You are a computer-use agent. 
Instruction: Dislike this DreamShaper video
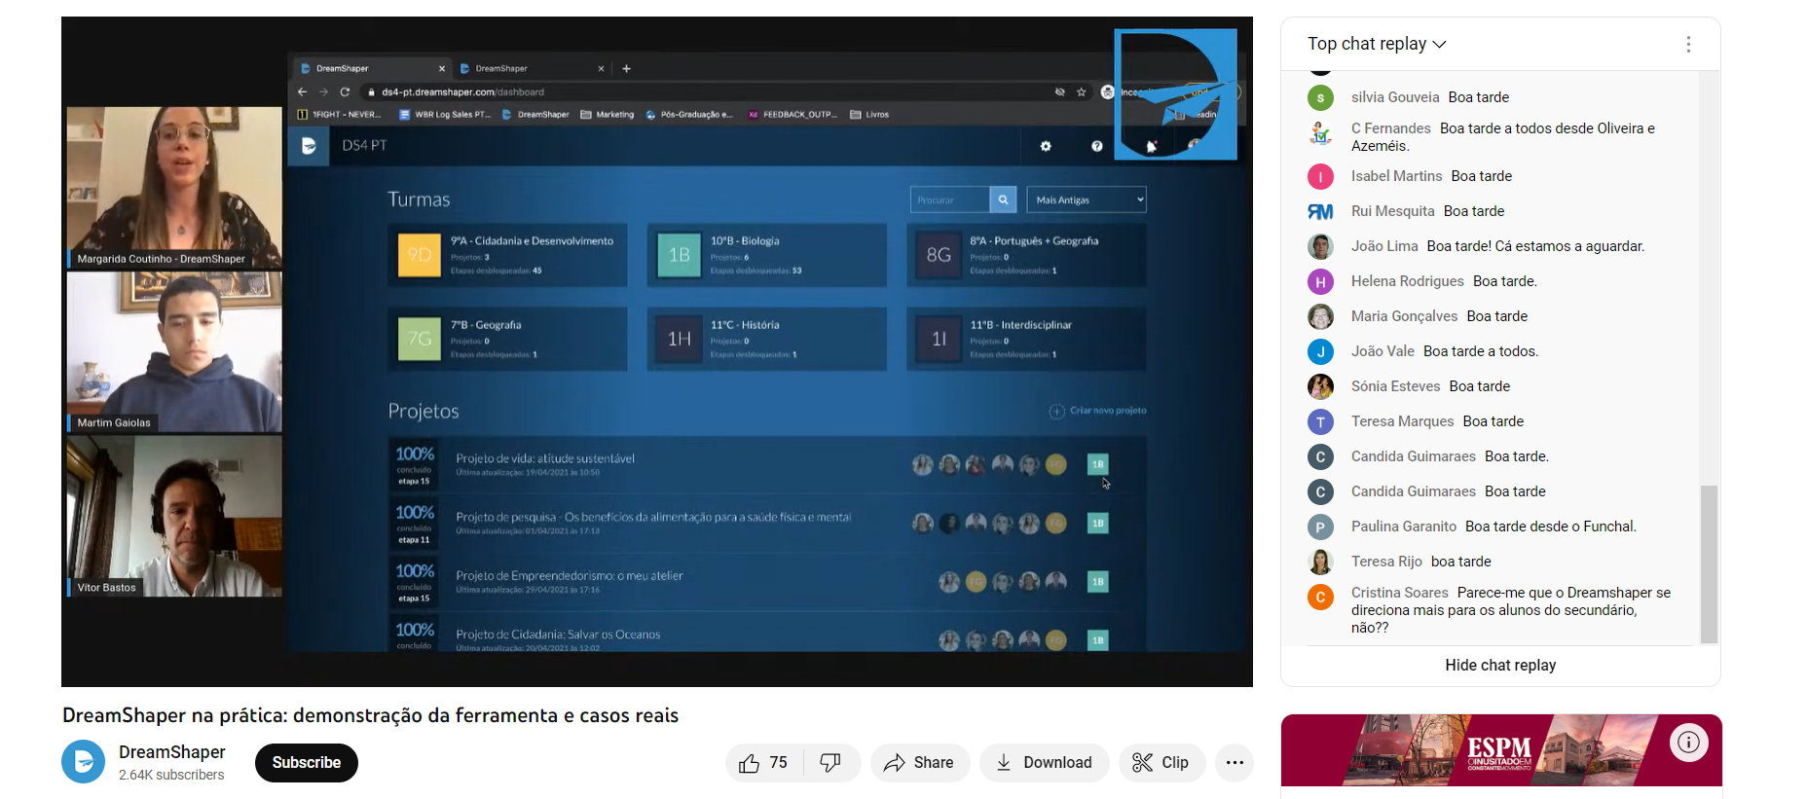(x=831, y=763)
